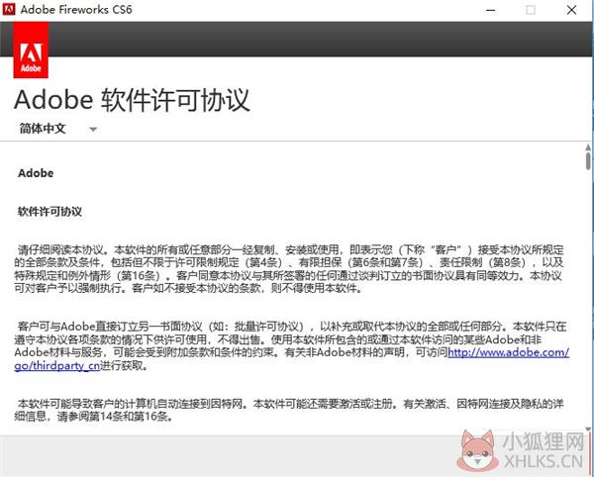Open the 简体中文 language dropdown
The image size is (594, 477).
click(57, 129)
